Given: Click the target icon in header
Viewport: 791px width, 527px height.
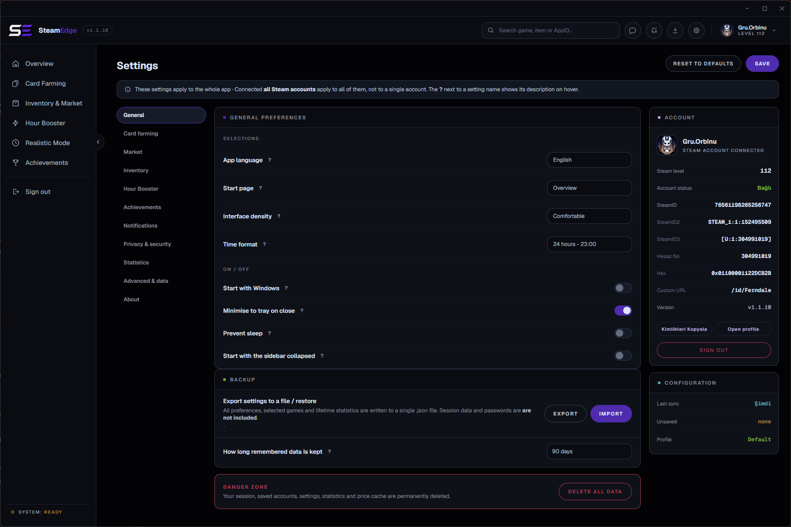Looking at the screenshot, I should pos(697,30).
